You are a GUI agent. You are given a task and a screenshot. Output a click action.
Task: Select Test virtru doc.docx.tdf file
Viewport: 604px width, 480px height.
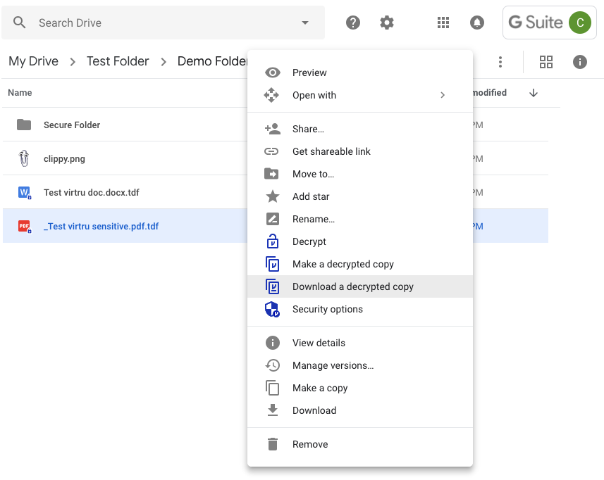coord(92,193)
